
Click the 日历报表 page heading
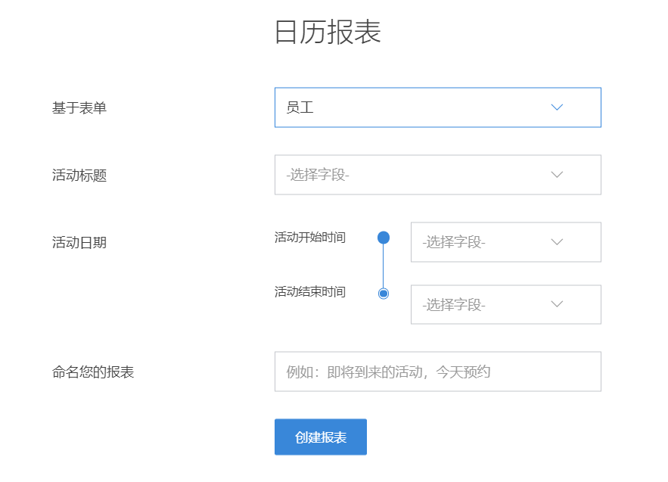click(x=328, y=33)
